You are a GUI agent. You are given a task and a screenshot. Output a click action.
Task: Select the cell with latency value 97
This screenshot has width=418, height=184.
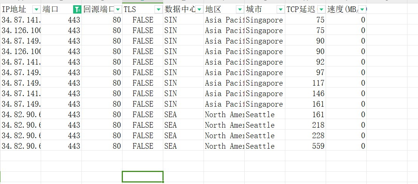coord(305,72)
